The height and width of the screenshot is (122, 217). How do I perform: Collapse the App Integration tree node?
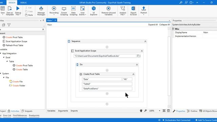1,54
